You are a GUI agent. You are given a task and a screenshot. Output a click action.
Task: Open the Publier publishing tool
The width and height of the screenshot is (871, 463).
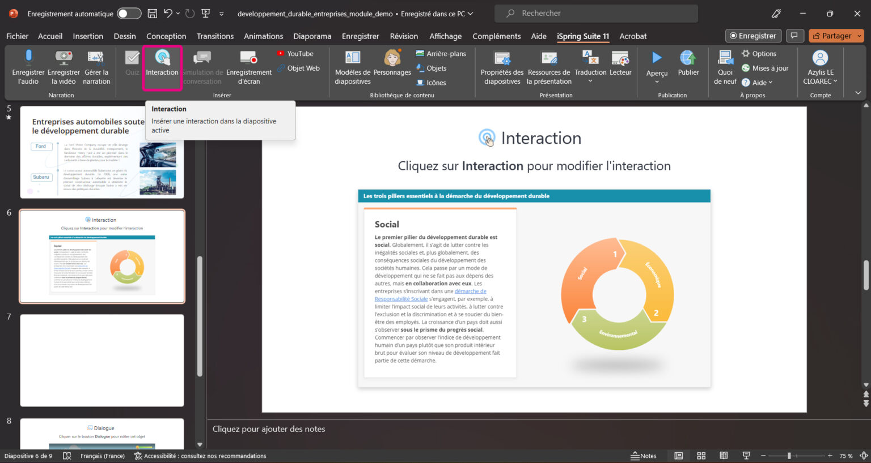[x=688, y=66]
